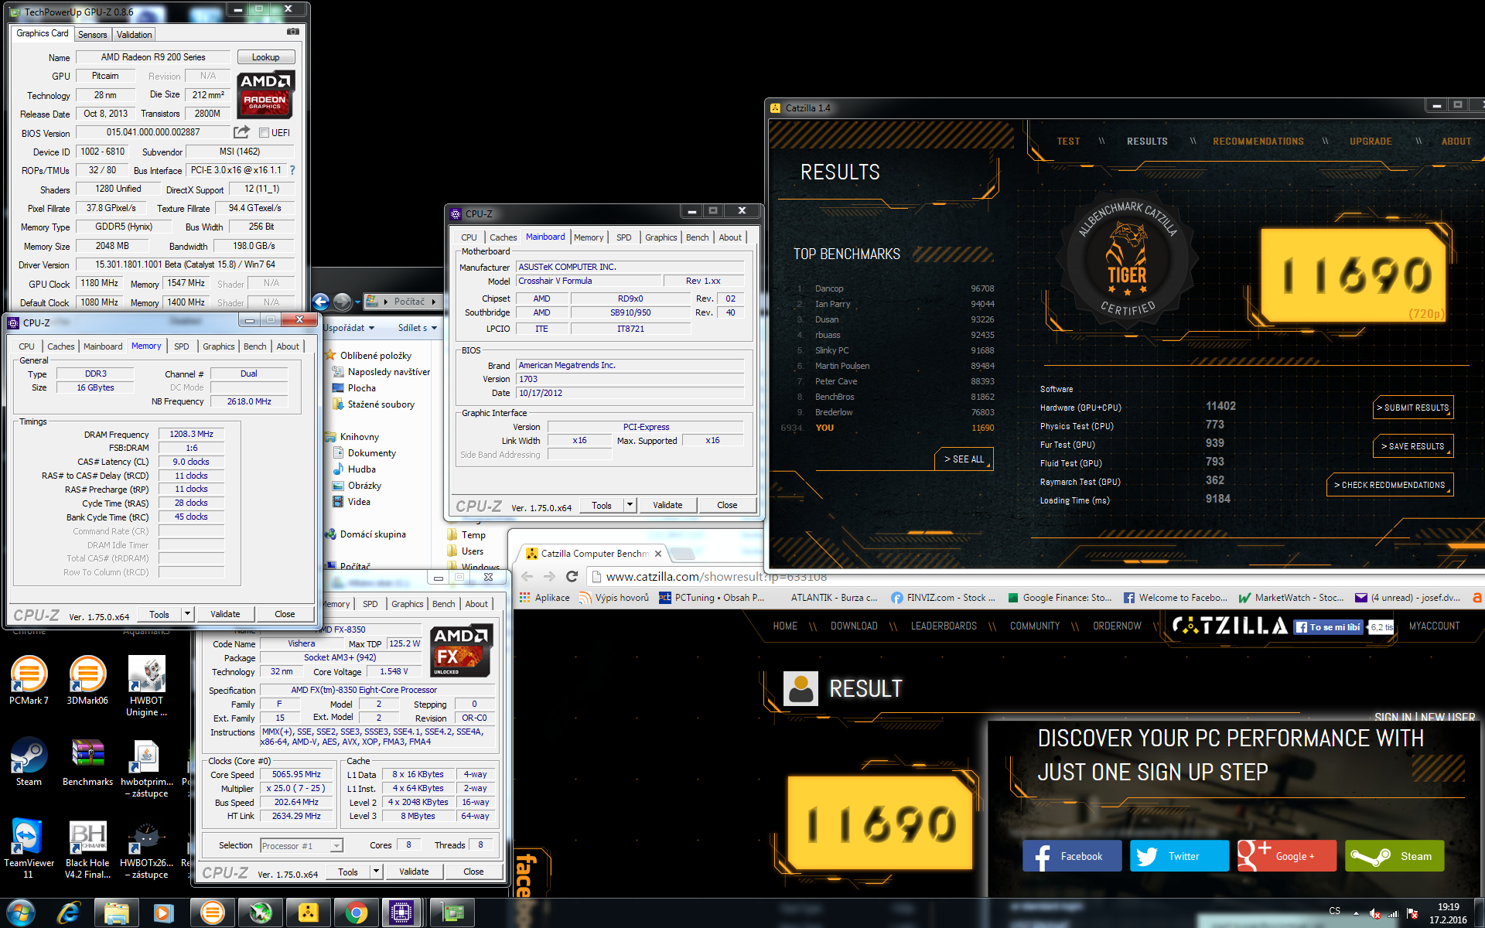Open the Windows Start button
The width and height of the screenshot is (1485, 928).
click(21, 913)
